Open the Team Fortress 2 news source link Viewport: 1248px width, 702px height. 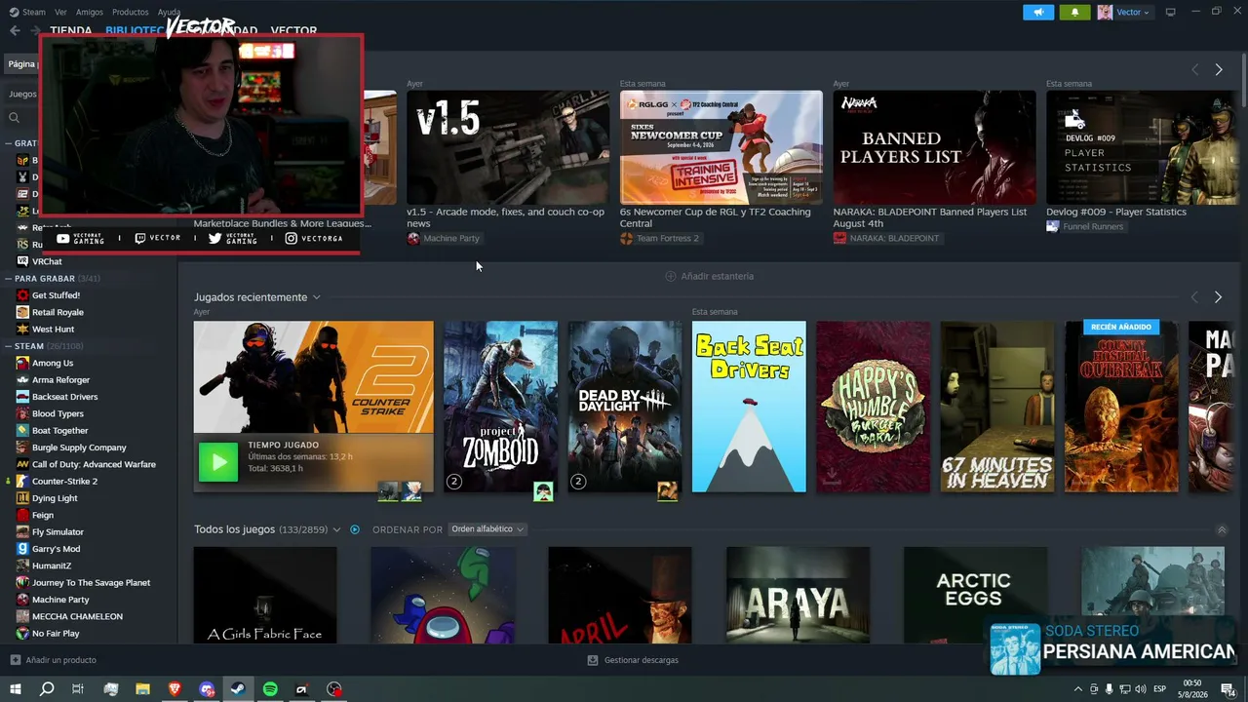(668, 239)
